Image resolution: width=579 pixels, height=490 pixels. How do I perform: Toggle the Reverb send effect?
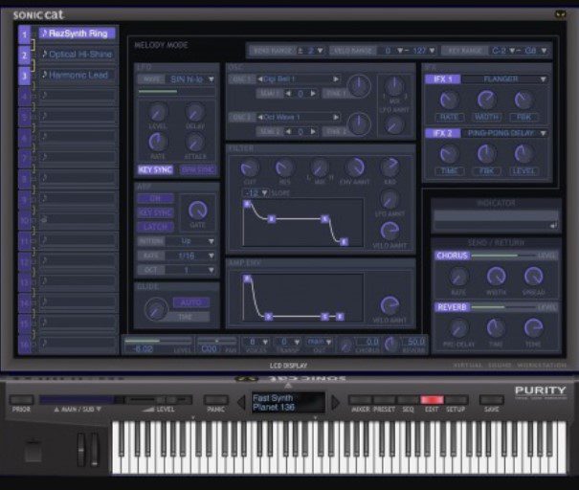pos(452,307)
